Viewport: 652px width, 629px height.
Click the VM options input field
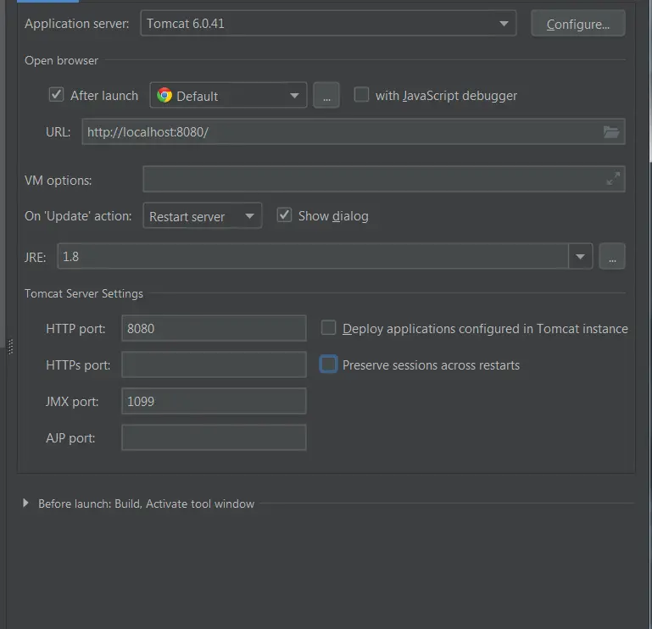pyautogui.click(x=384, y=179)
